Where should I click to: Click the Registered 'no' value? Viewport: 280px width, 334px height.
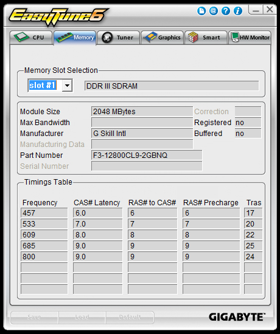[248, 123]
